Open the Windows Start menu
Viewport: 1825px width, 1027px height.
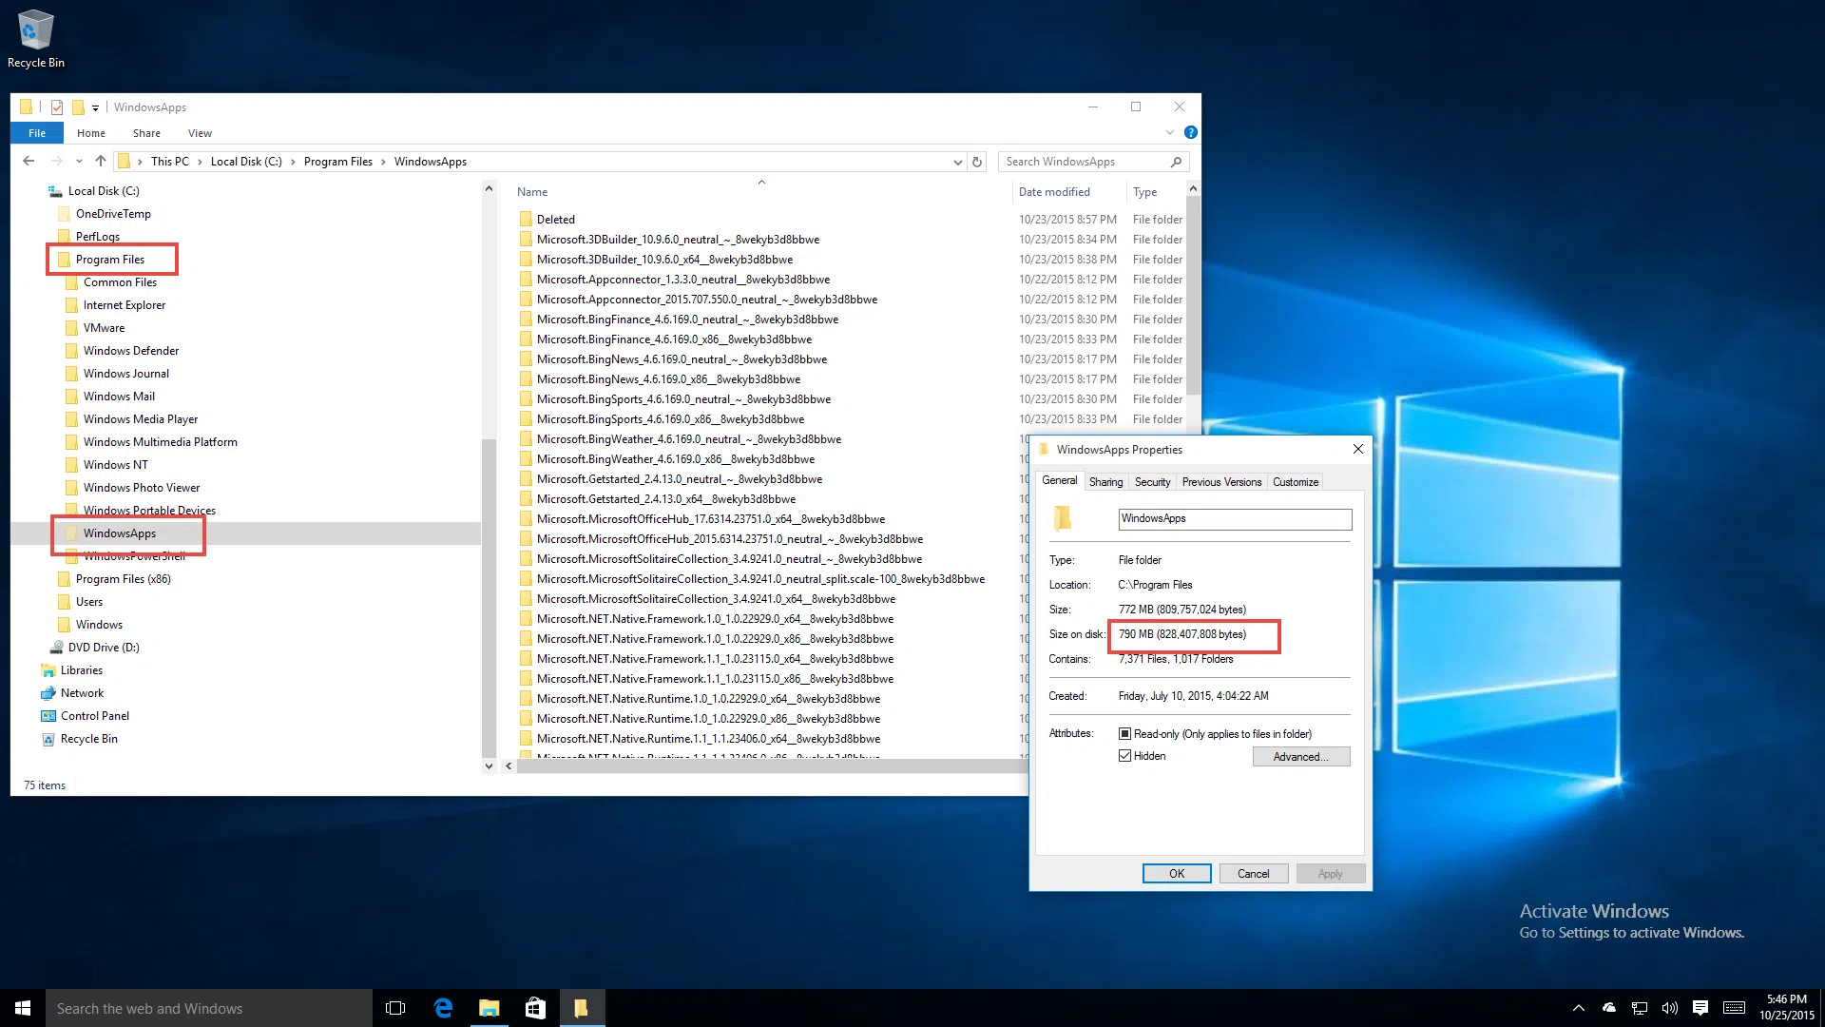click(x=23, y=1008)
